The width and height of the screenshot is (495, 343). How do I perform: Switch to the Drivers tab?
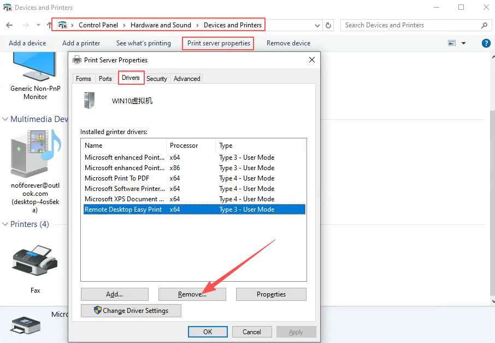[x=131, y=78]
